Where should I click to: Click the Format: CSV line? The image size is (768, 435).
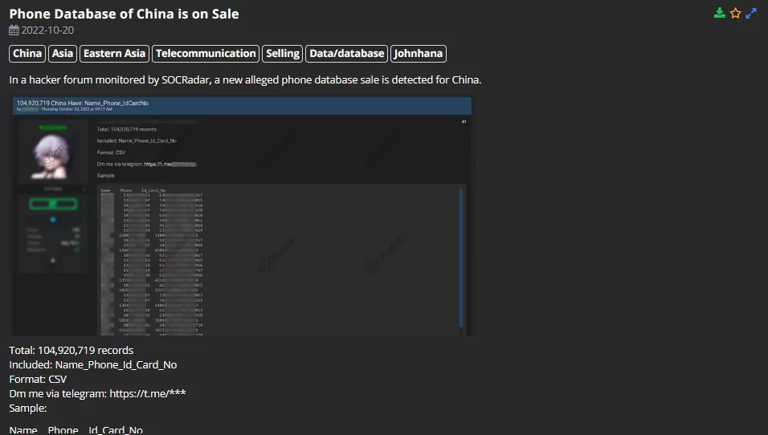click(38, 379)
